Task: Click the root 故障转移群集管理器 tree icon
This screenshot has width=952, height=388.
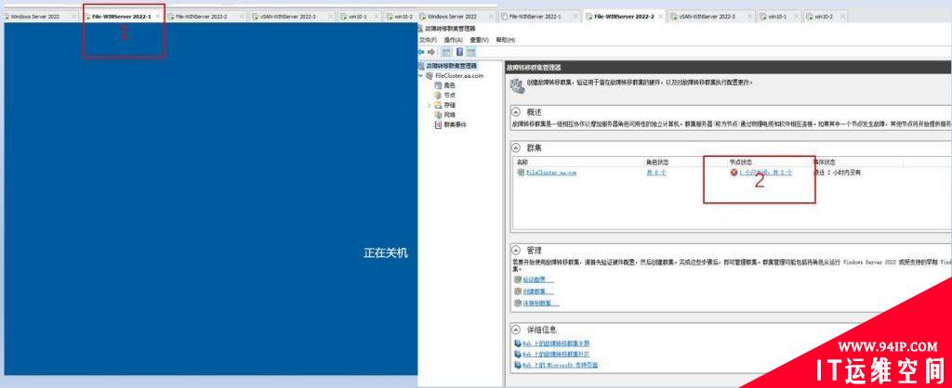Action: [422, 66]
